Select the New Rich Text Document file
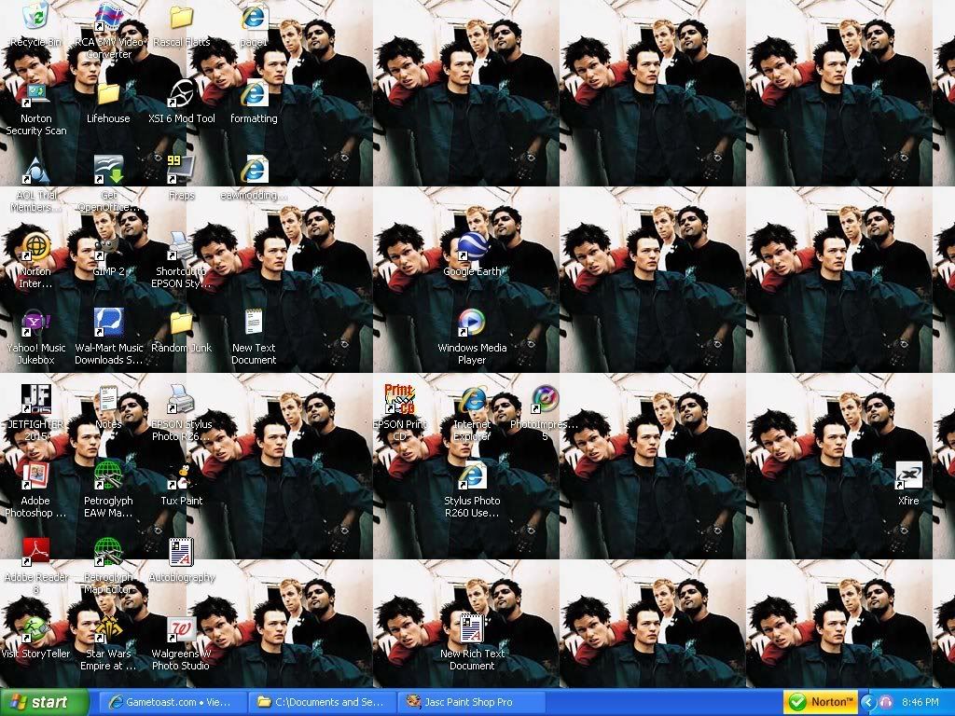This screenshot has width=955, height=716. point(472,628)
